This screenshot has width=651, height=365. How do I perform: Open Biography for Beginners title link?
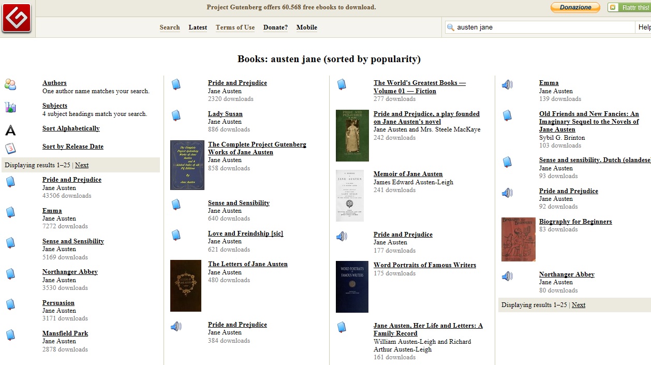click(575, 222)
